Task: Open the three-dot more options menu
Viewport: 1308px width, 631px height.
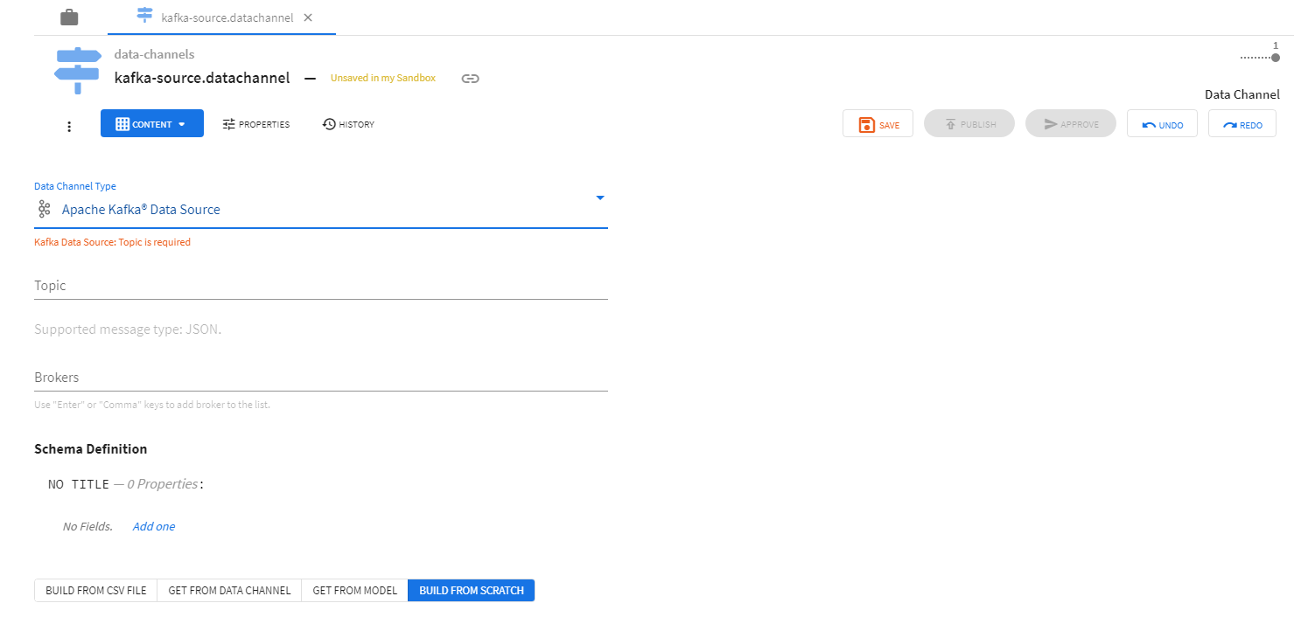Action: 69,126
